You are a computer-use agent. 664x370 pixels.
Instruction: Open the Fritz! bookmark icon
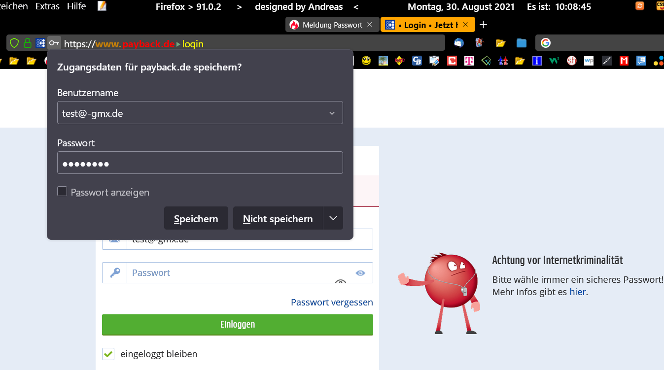click(400, 61)
